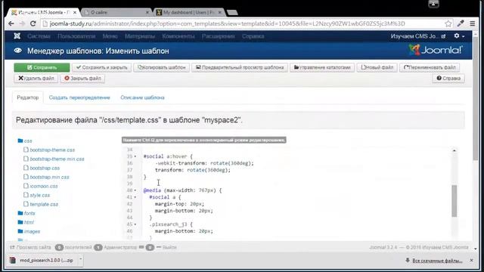Click the Новый файл button
Viewport: 484px width, 272px height.
coord(377,67)
